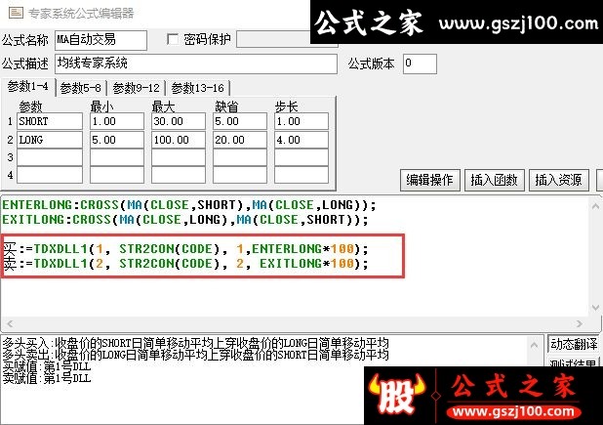
Task: Click the SHORT parameter name field
Action: pyautogui.click(x=50, y=121)
